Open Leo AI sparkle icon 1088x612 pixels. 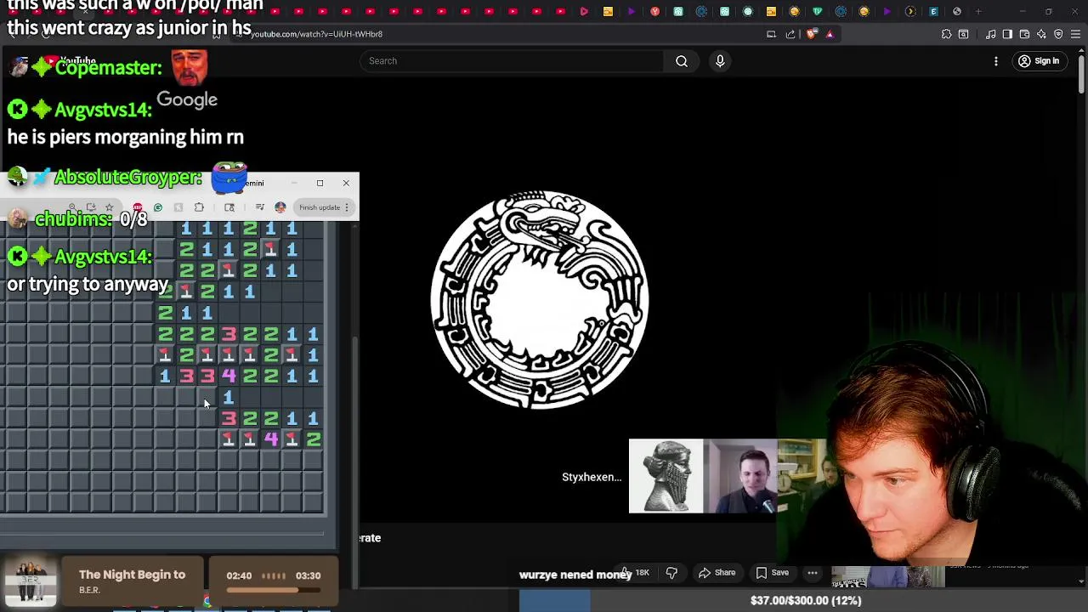(x=1041, y=34)
